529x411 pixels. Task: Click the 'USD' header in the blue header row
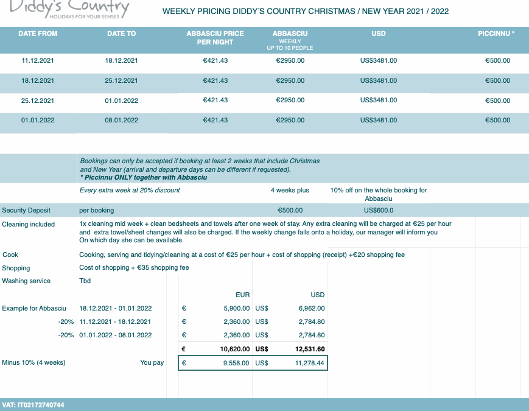379,33
